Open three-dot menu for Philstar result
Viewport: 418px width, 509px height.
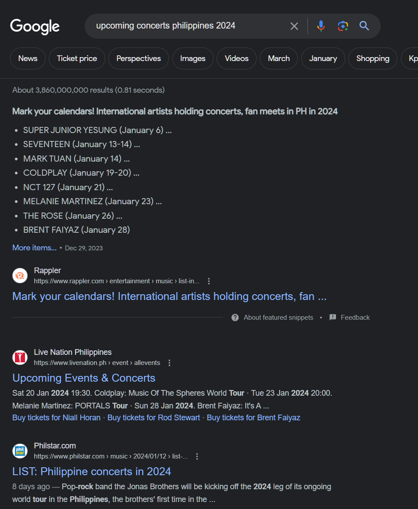tap(197, 456)
